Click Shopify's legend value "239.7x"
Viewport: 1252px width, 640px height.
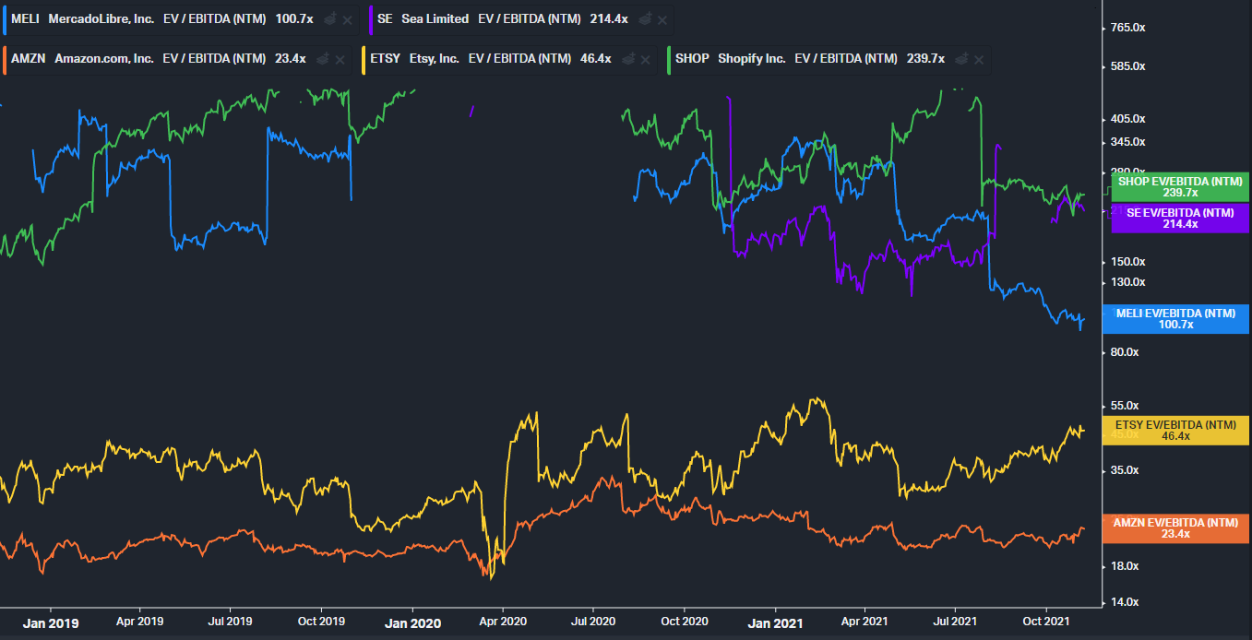click(x=925, y=58)
